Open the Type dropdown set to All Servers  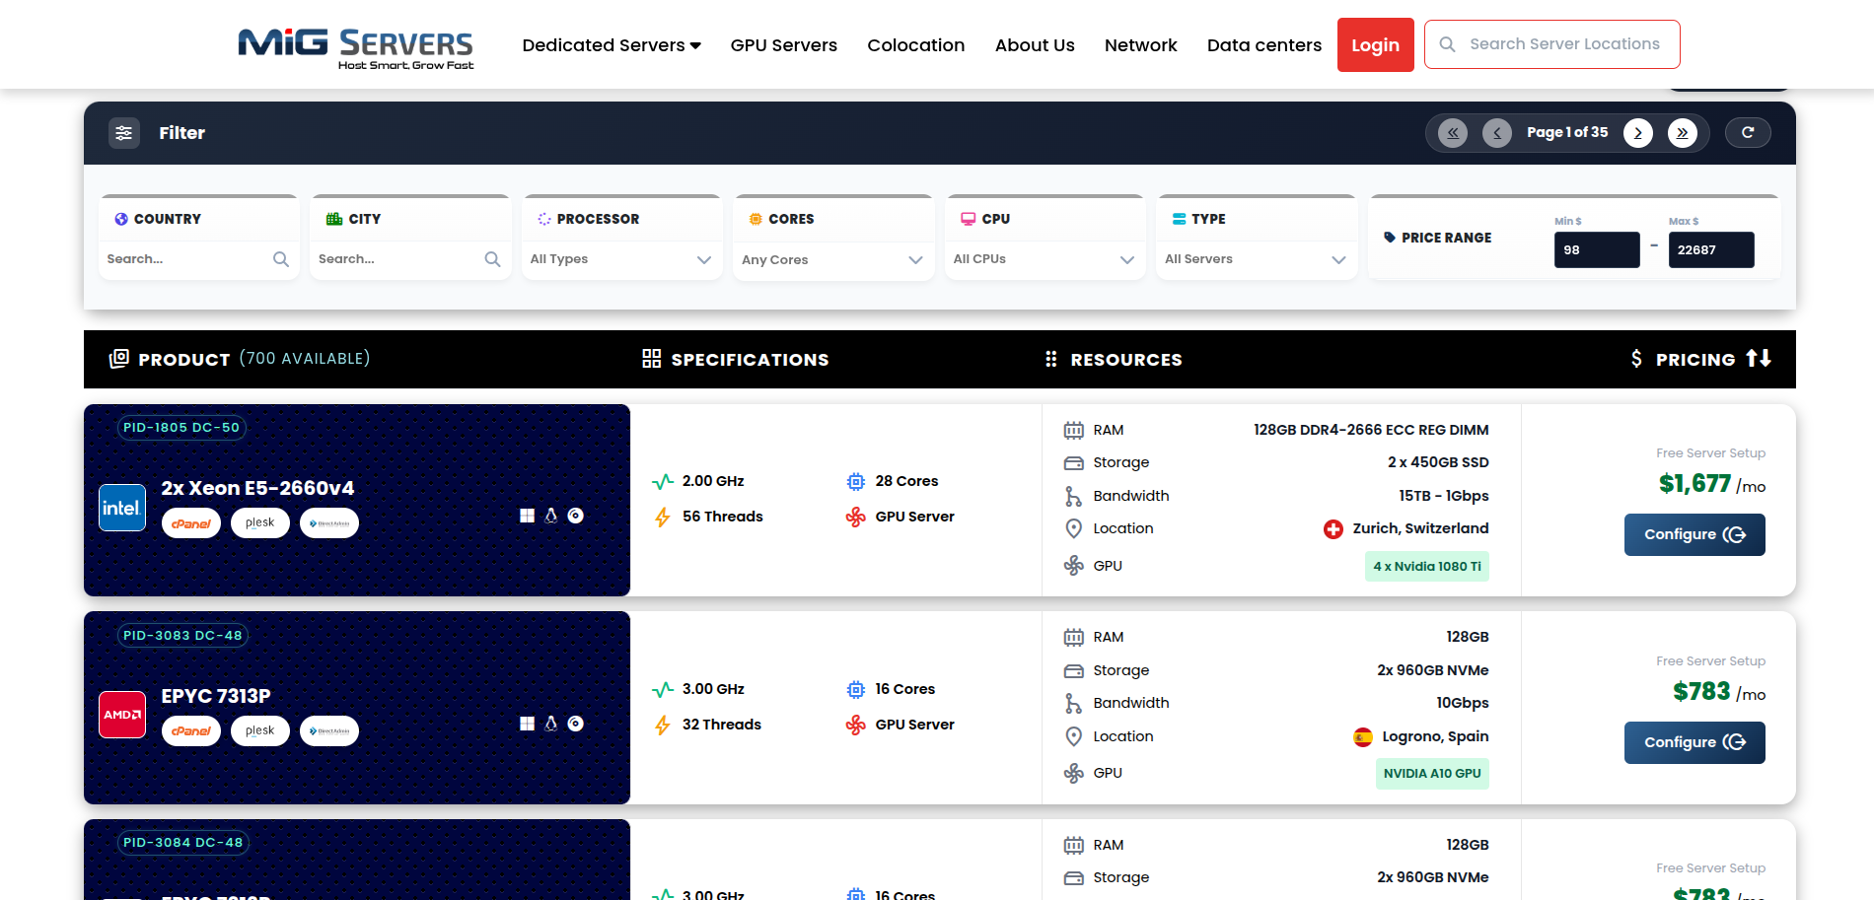1257,259
